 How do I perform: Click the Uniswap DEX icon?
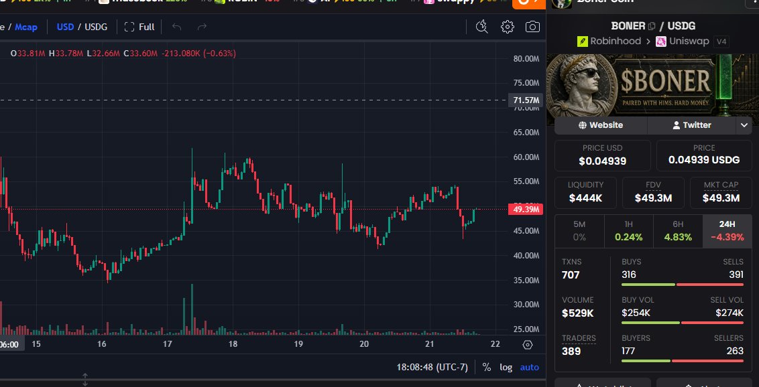(x=660, y=41)
